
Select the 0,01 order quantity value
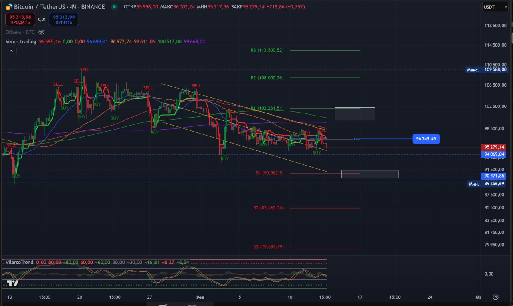click(x=42, y=19)
